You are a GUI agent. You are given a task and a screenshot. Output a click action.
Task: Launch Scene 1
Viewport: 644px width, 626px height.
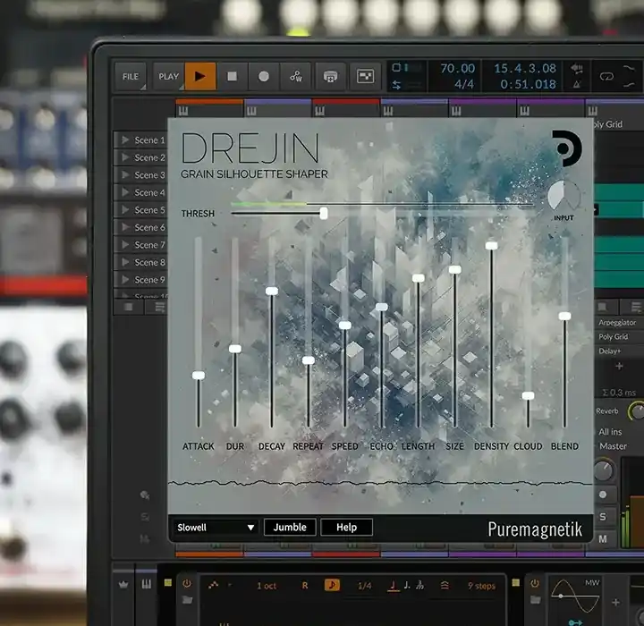tap(125, 140)
